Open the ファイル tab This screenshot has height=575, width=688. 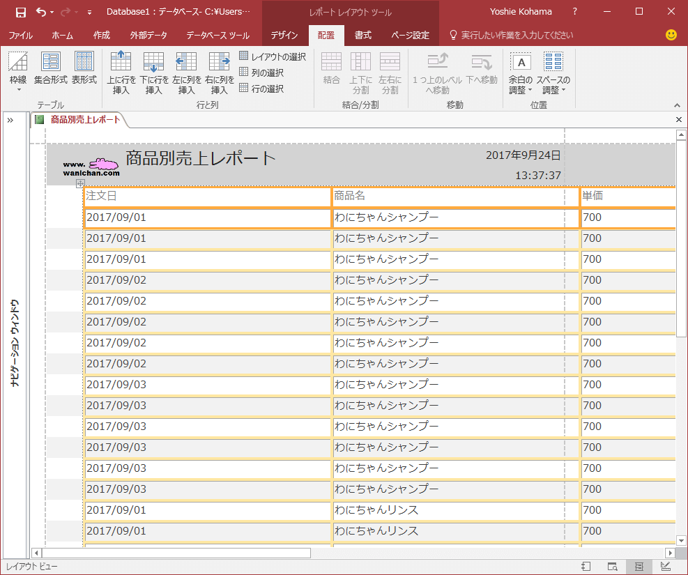click(21, 35)
